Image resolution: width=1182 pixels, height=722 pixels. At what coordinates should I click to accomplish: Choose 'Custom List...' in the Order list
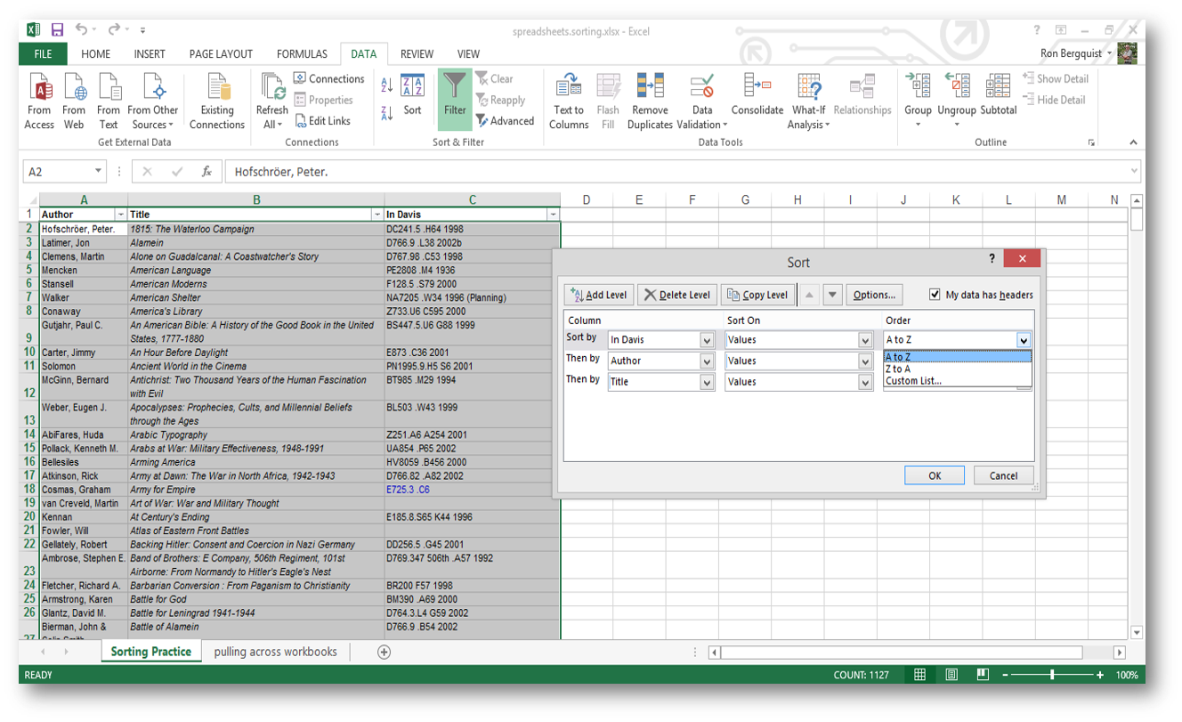pos(913,381)
